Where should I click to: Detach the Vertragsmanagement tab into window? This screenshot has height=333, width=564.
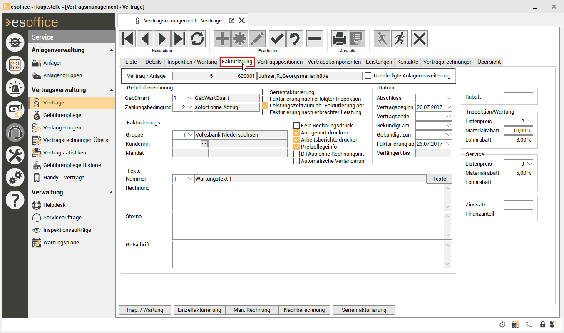(232, 20)
